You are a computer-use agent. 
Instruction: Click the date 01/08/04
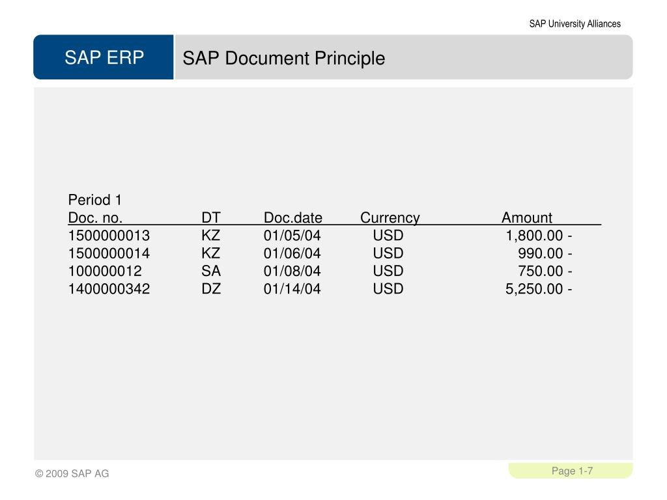point(292,271)
